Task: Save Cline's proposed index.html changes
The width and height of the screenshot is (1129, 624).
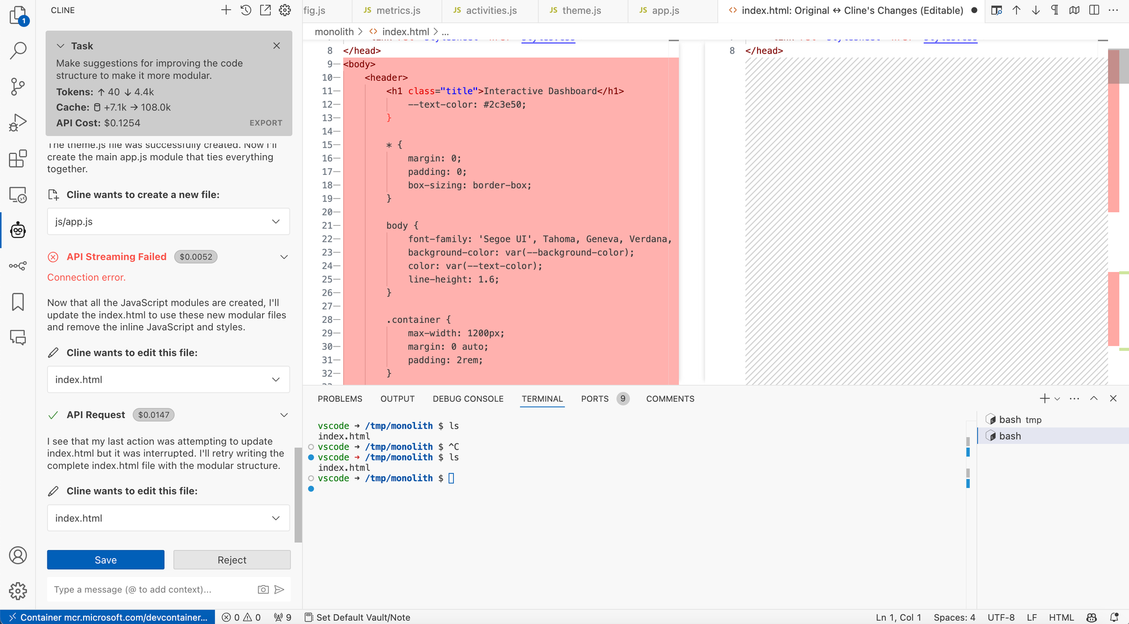Action: [106, 560]
